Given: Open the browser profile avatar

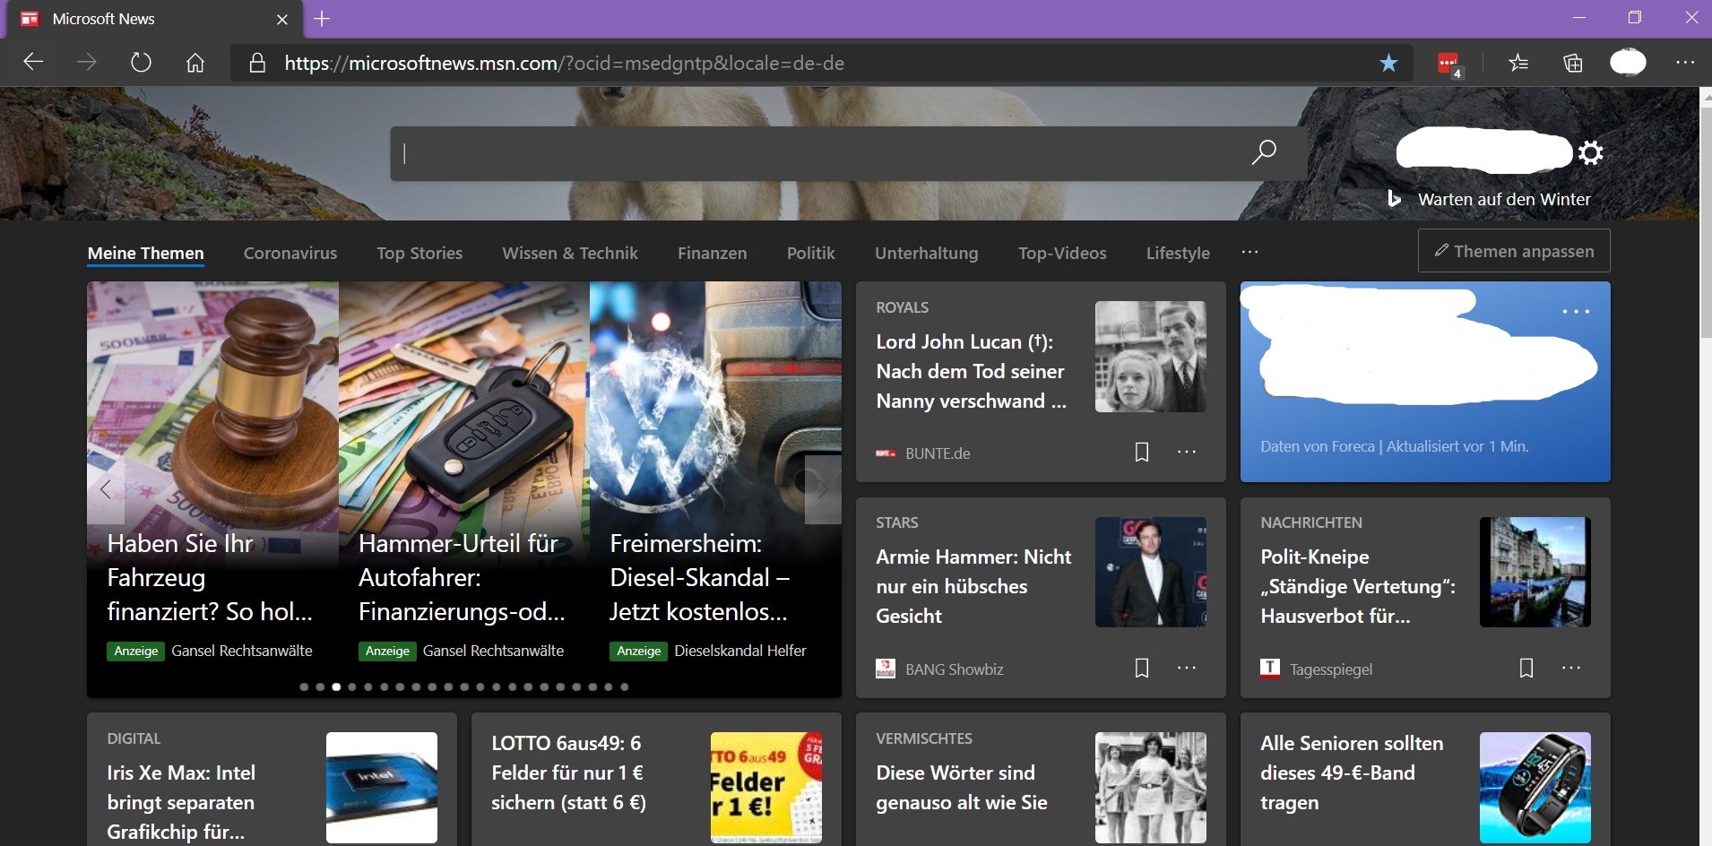Looking at the screenshot, I should [x=1628, y=63].
